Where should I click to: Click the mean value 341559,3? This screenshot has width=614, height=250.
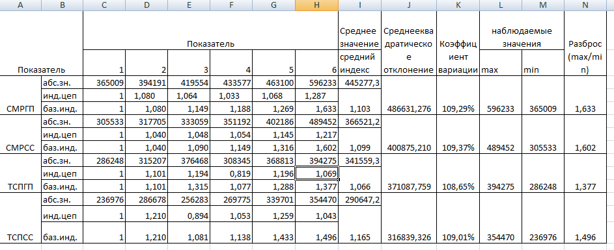pos(359,160)
